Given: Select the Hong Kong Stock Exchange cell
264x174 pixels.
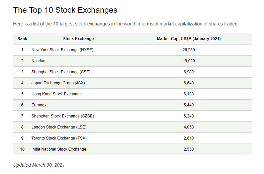Looking at the screenshot, I should click(57, 94).
